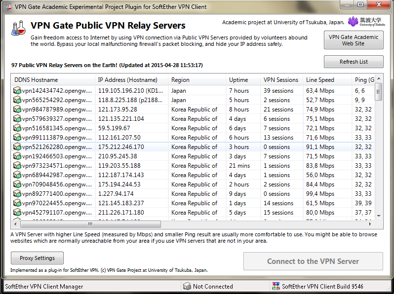Click server icon for vpn142434742 row
Viewport: 394px width, 294px height.
(x=17, y=90)
